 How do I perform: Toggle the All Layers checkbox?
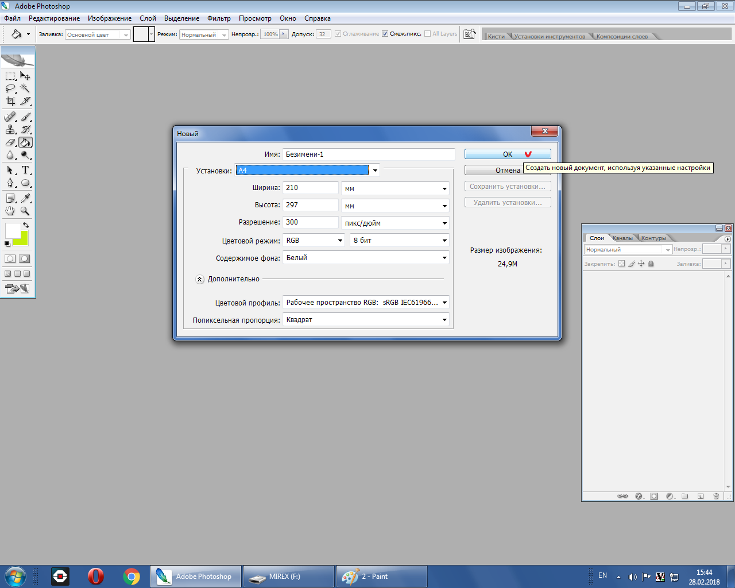coord(427,34)
